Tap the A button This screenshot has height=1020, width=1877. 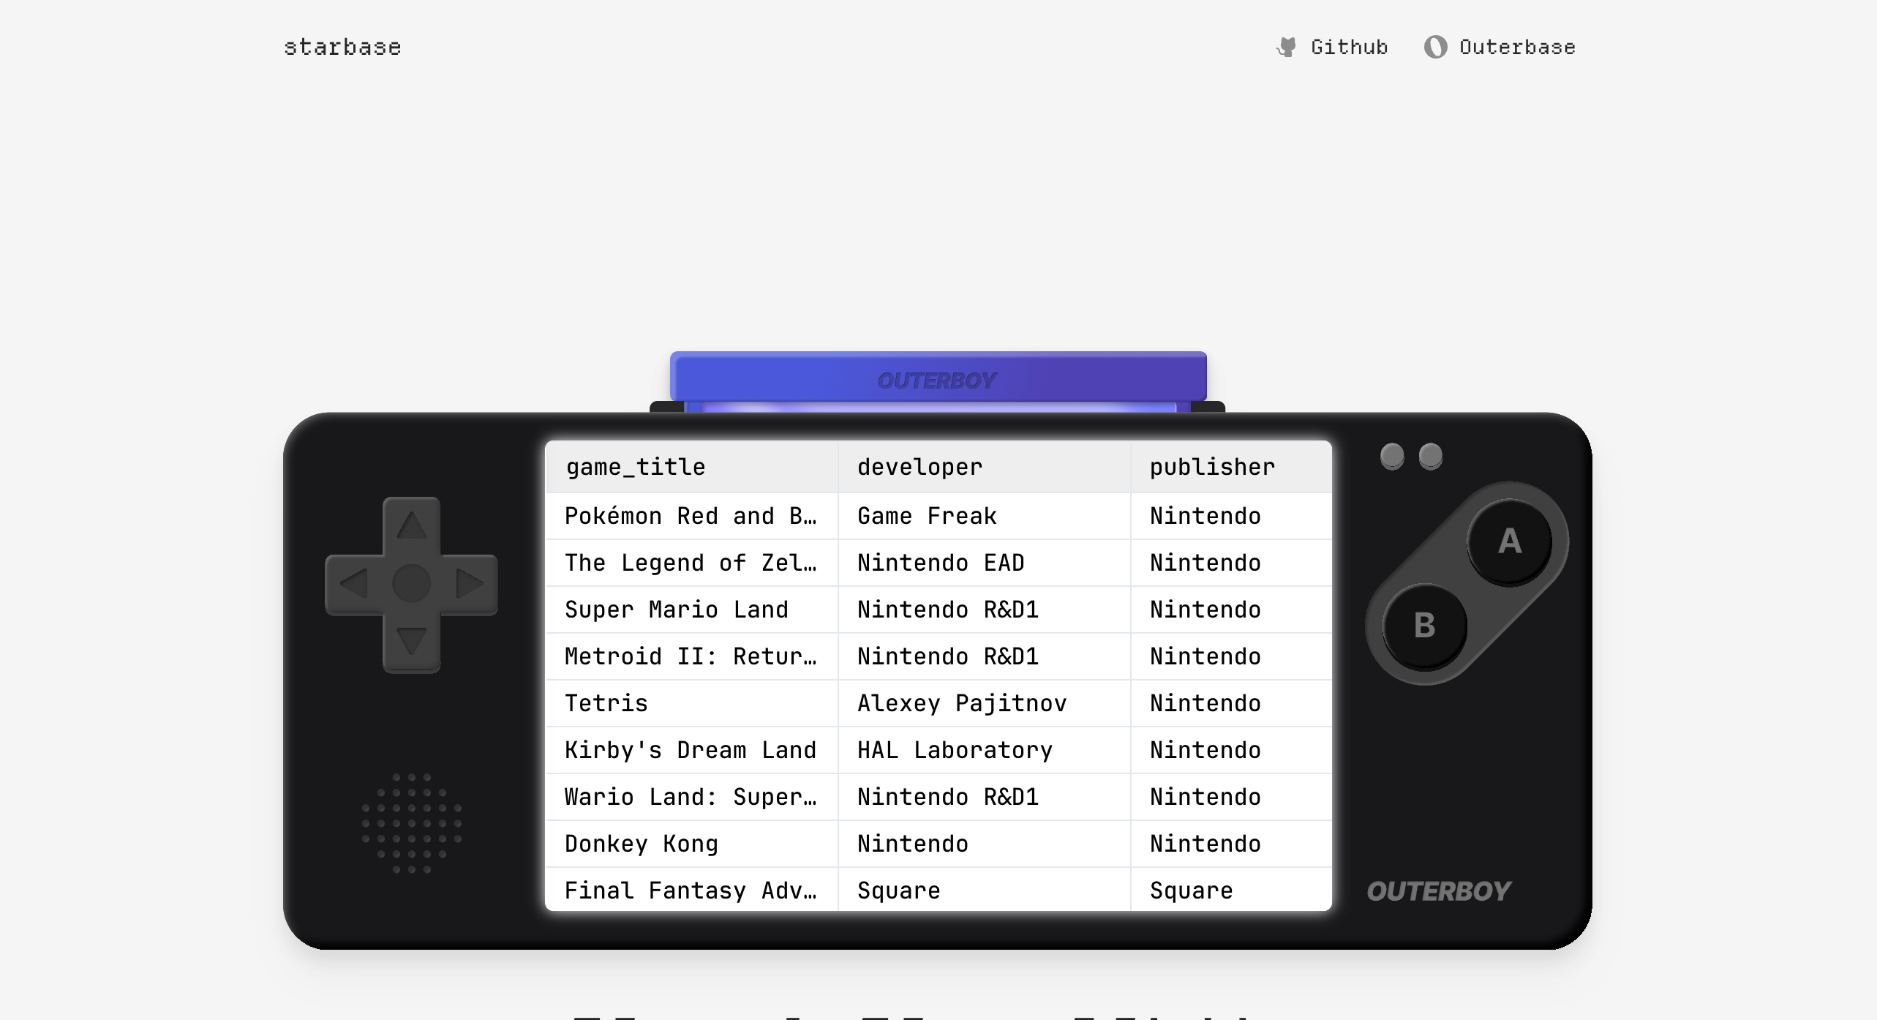[x=1510, y=541]
